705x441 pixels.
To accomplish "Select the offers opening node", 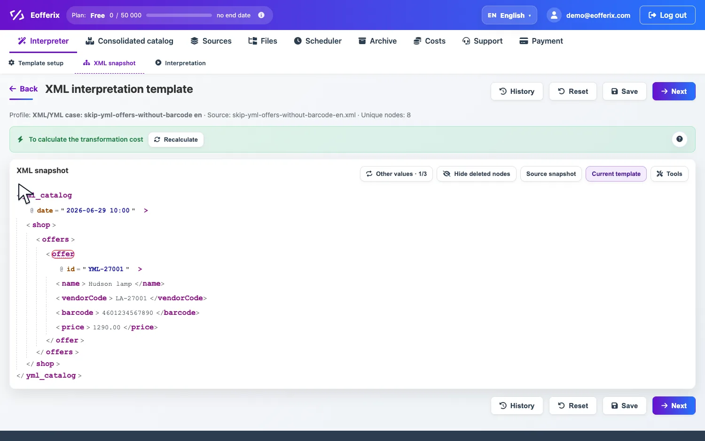I will [x=55, y=239].
